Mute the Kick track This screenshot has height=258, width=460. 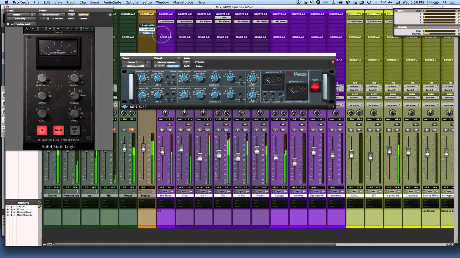click(x=188, y=130)
